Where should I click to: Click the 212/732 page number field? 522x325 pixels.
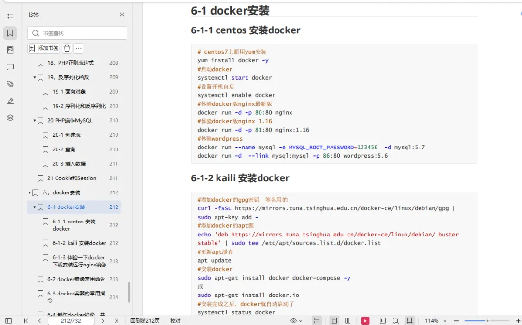[x=71, y=321]
